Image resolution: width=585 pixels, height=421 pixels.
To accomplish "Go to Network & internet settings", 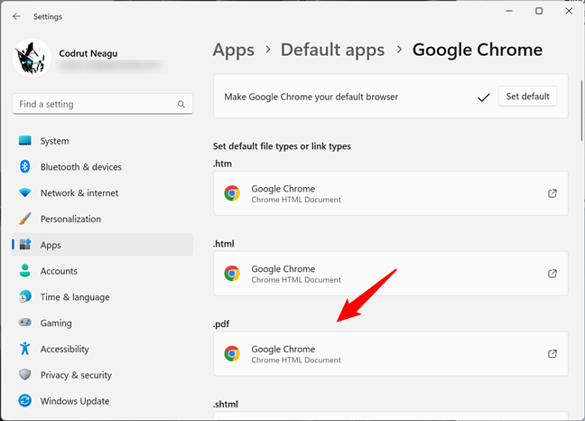I will (79, 193).
